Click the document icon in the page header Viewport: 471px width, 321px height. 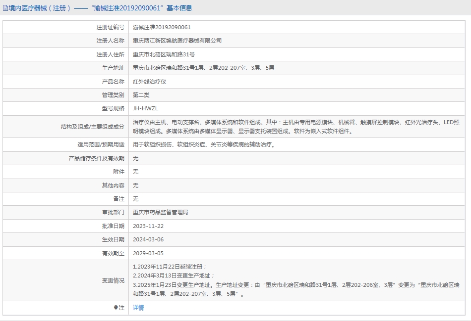(x=5, y=8)
